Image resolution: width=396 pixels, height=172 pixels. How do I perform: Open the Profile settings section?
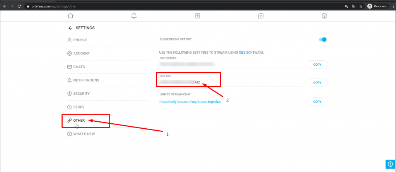(108, 40)
